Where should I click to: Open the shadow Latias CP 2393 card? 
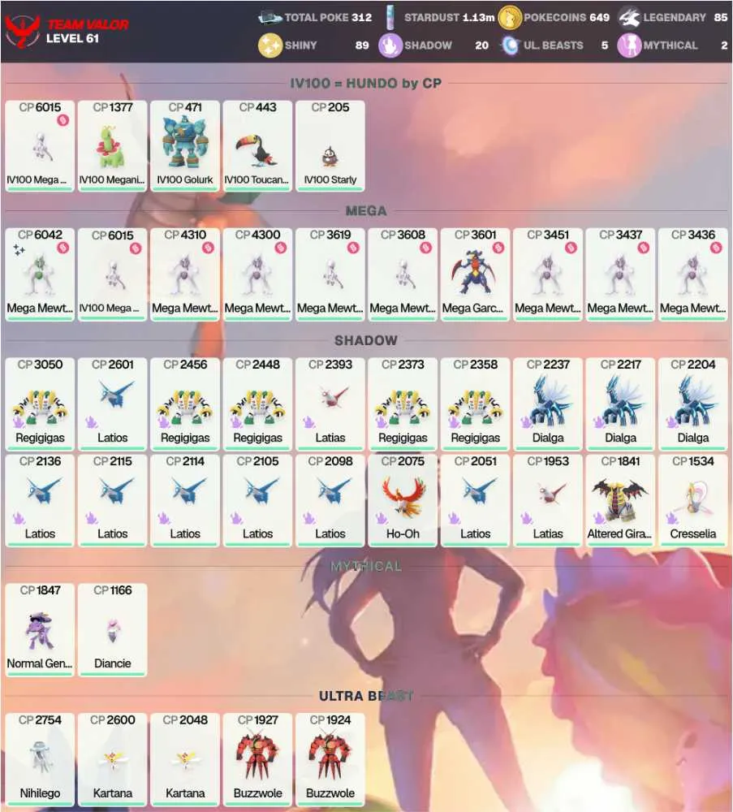[x=330, y=404]
